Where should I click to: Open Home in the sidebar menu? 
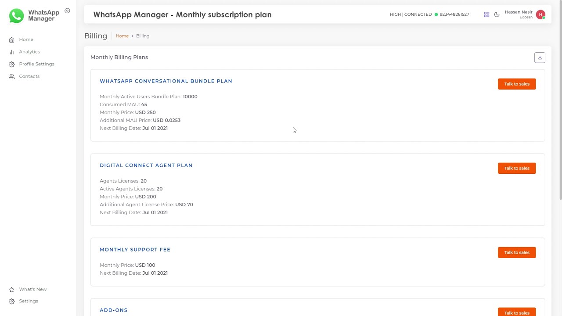[26, 39]
